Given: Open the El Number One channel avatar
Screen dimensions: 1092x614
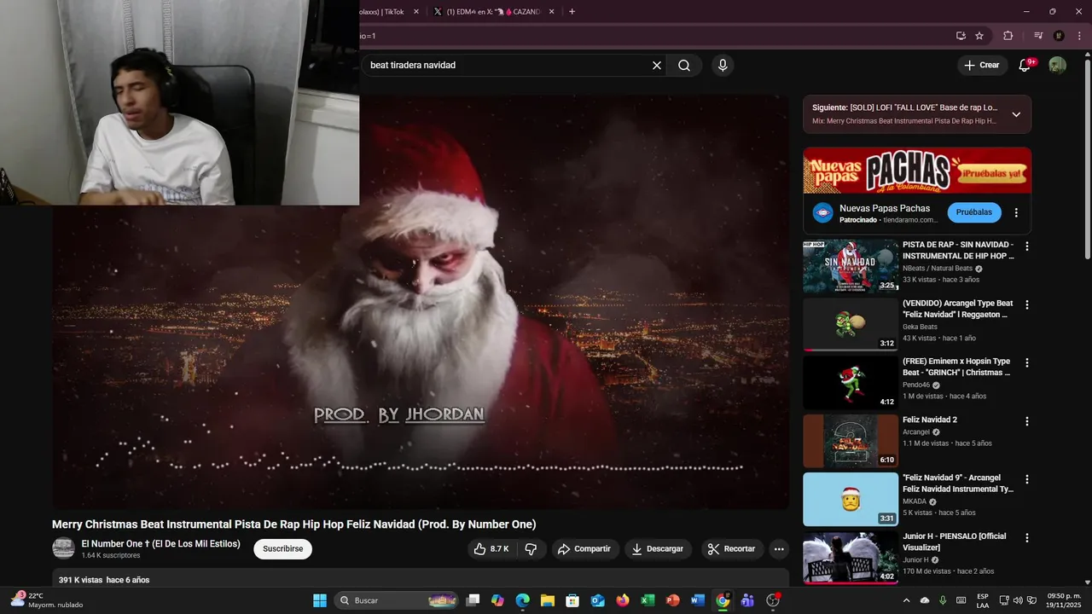Looking at the screenshot, I should (63, 548).
